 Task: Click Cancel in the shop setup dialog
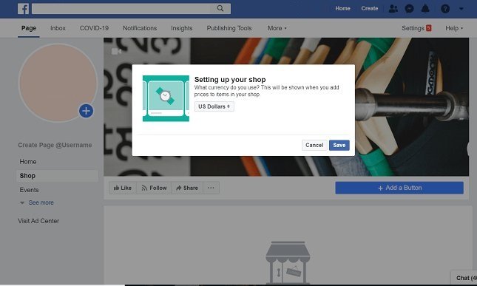pyautogui.click(x=314, y=146)
